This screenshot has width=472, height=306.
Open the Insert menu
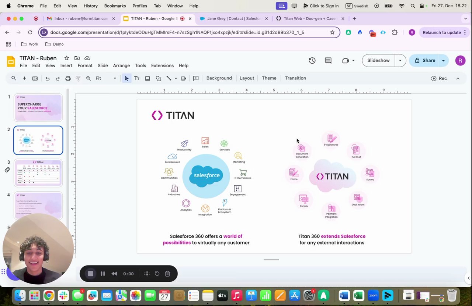66,65
